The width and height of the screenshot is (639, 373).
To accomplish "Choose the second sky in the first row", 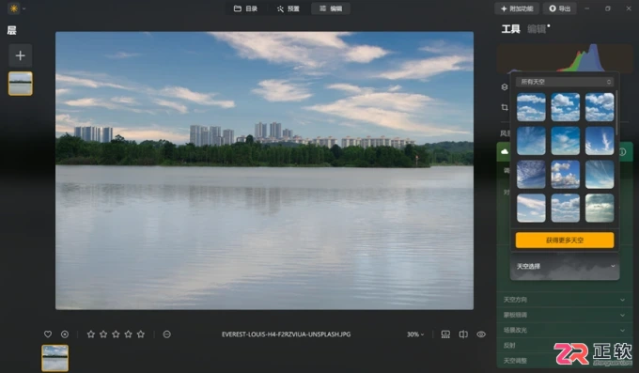I will (x=566, y=107).
